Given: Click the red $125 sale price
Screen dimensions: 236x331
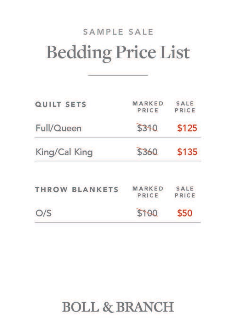Looking at the screenshot, I should coord(187,128).
